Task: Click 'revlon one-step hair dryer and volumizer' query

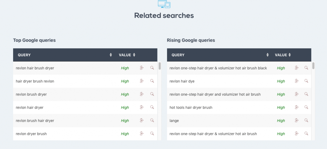Action: [215, 94]
